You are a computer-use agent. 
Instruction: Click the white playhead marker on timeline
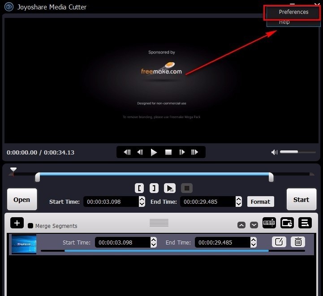click(13, 169)
